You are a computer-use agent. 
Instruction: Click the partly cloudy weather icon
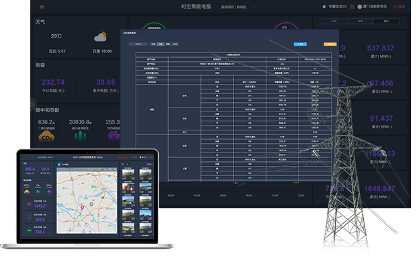[101, 36]
